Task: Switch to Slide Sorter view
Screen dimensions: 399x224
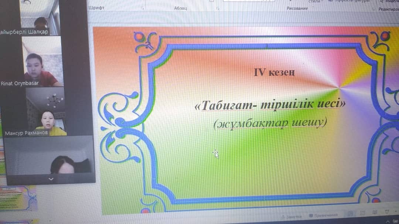Action: 362,213
